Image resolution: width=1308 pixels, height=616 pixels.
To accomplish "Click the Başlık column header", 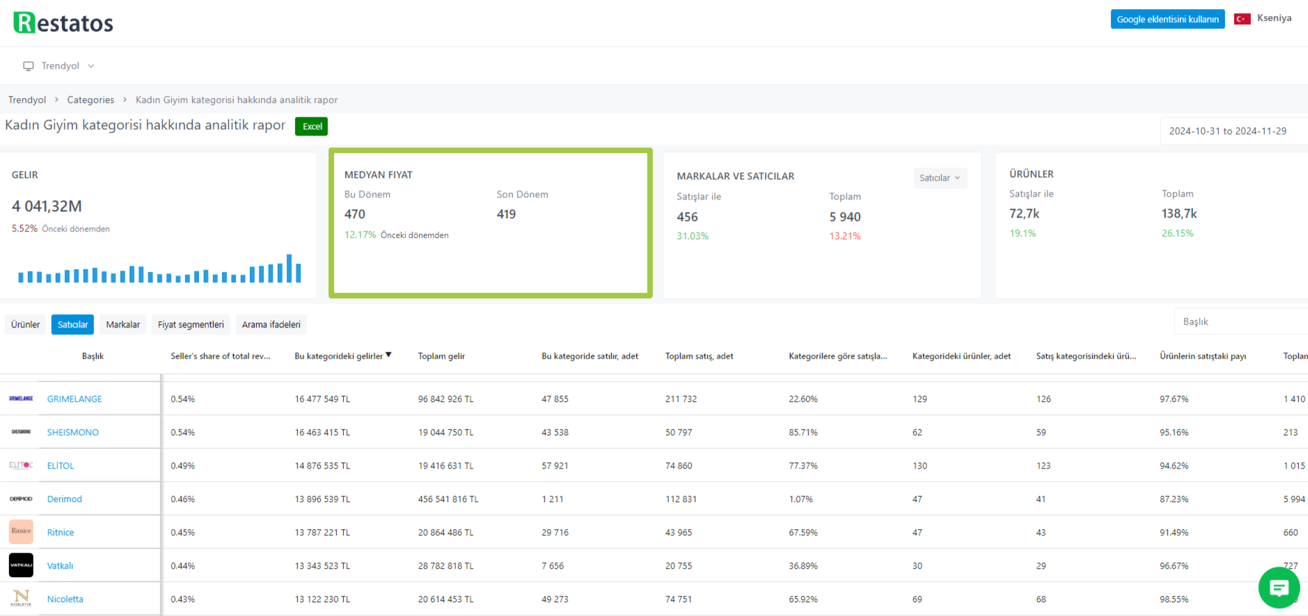I will click(x=93, y=356).
